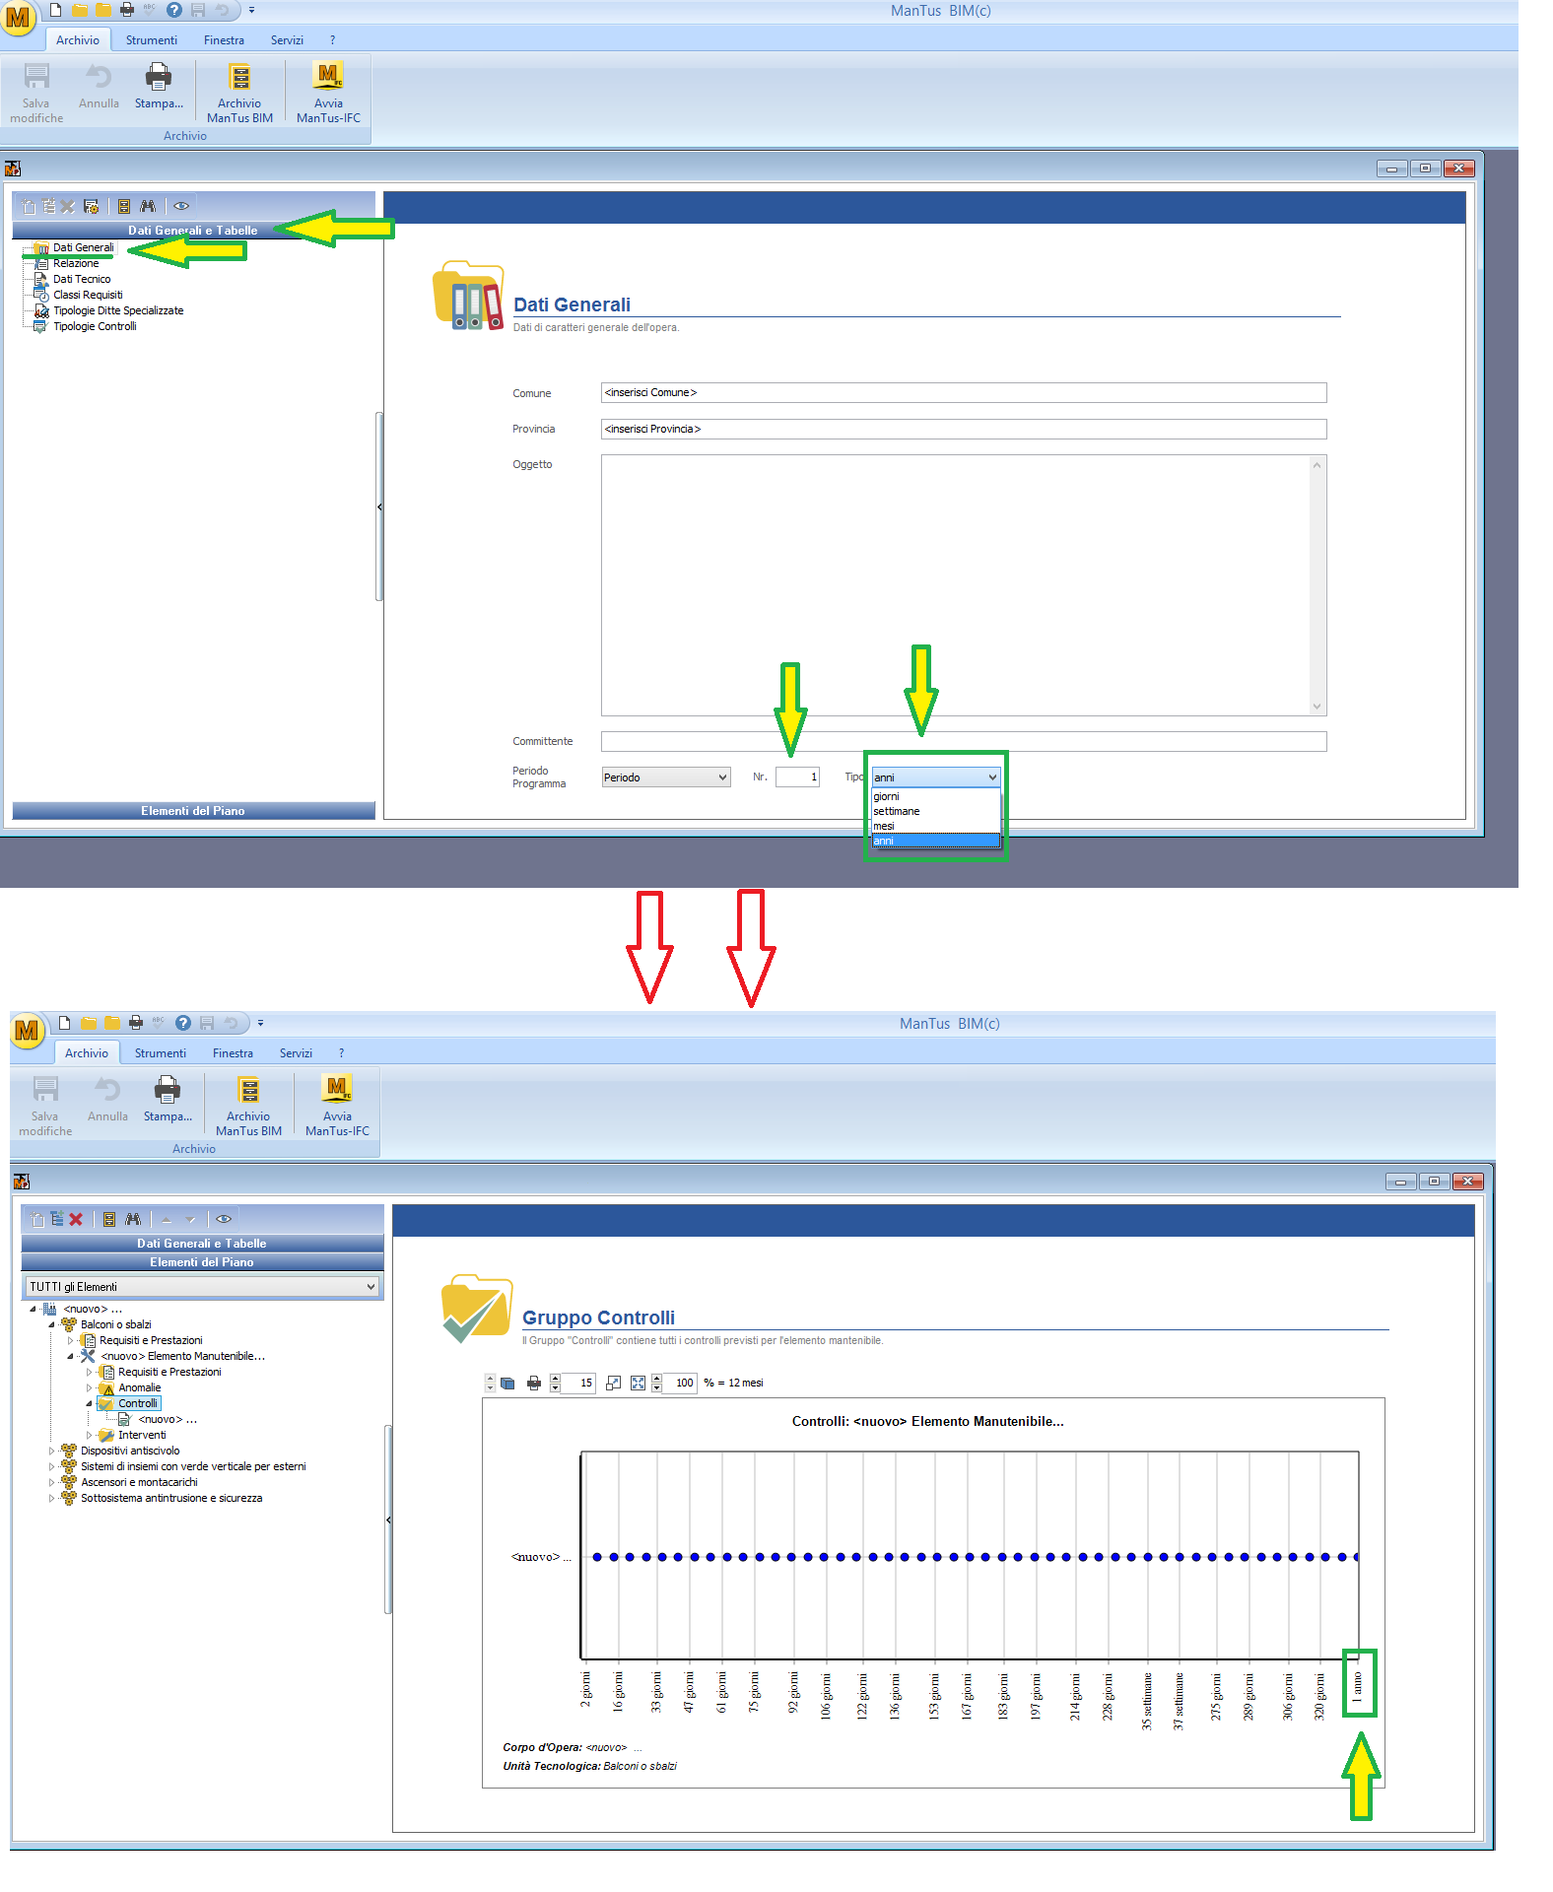Viewport: 1553px width, 1892px height.
Task: Click Oggetto textarea scrollbar down arrow
Action: pyautogui.click(x=1317, y=707)
